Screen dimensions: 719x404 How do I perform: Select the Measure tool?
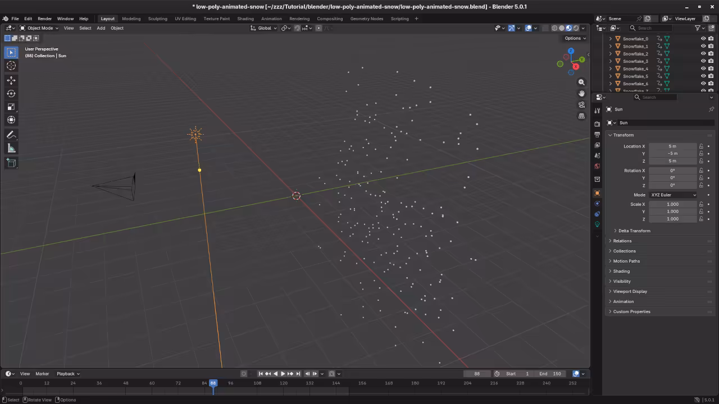[11, 148]
